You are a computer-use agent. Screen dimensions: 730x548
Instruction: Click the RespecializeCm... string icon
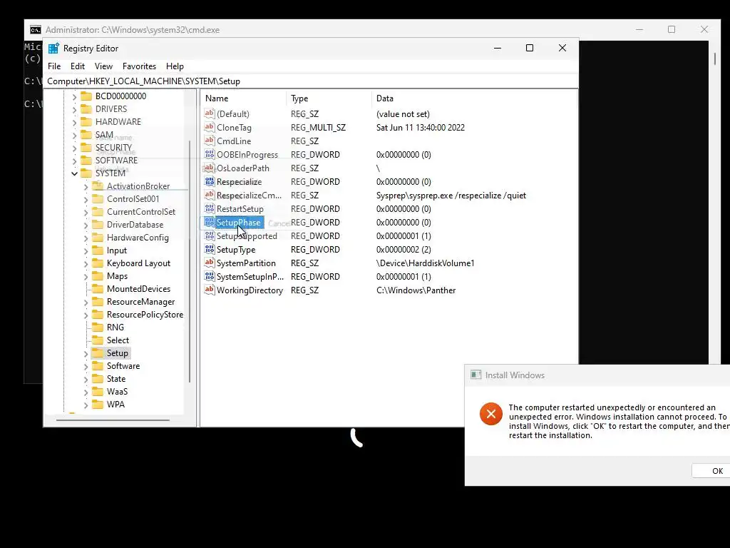(x=210, y=196)
